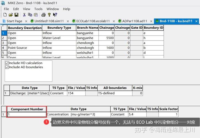Switch to the ECOLab1108.ecolab11 tab

pyautogui.click(x=93, y=21)
